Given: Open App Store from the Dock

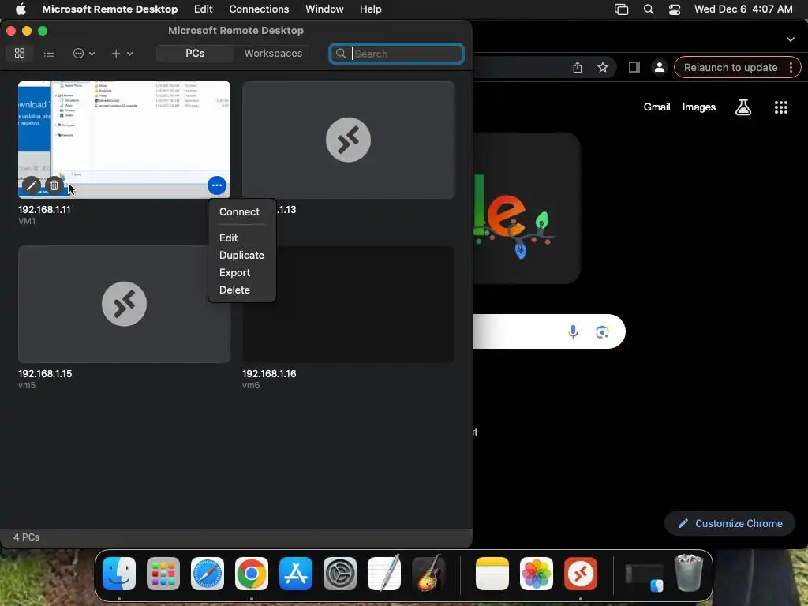Looking at the screenshot, I should [x=296, y=574].
